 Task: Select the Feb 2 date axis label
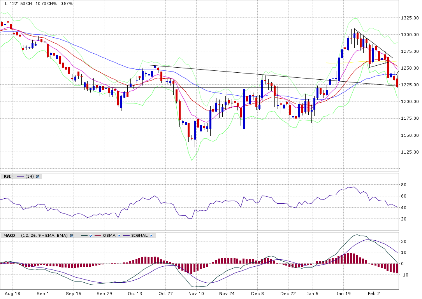374,294
